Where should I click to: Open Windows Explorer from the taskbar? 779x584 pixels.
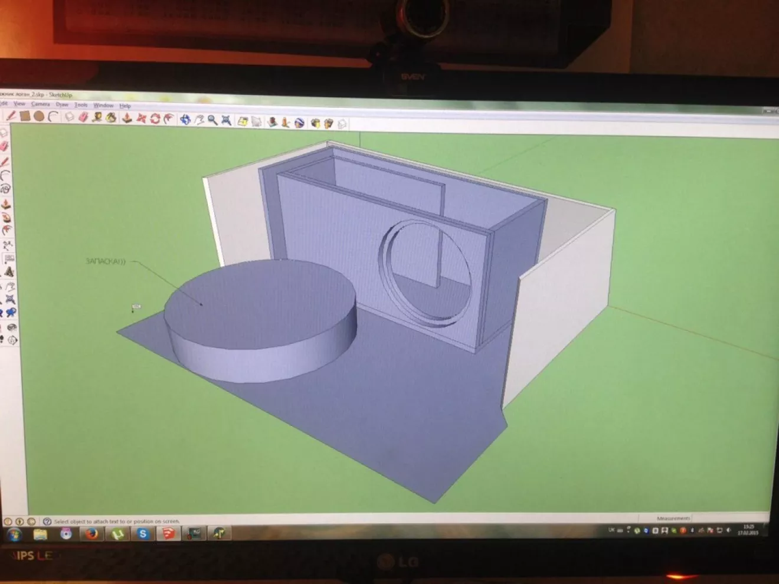[40, 534]
